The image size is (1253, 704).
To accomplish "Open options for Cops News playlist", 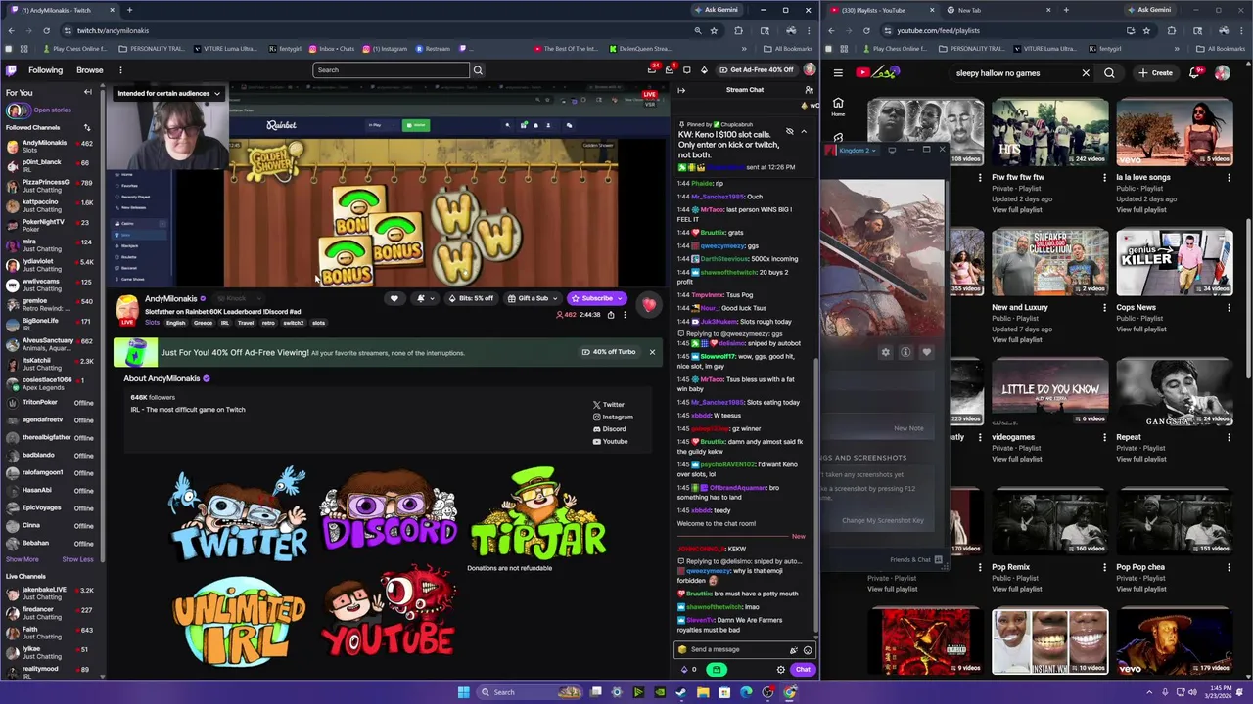I will coord(1229,307).
